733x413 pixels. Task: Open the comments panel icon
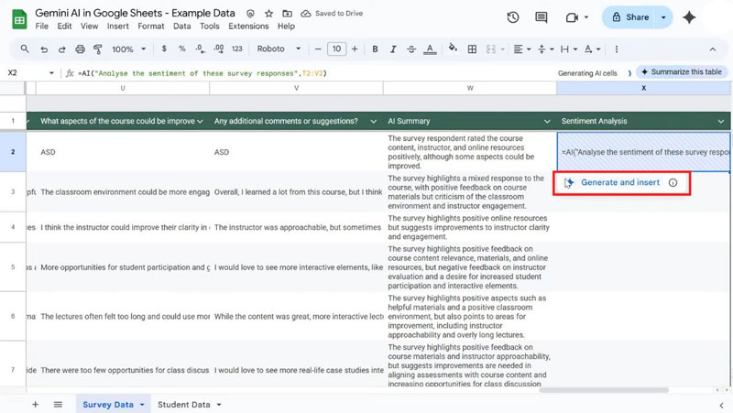(543, 17)
